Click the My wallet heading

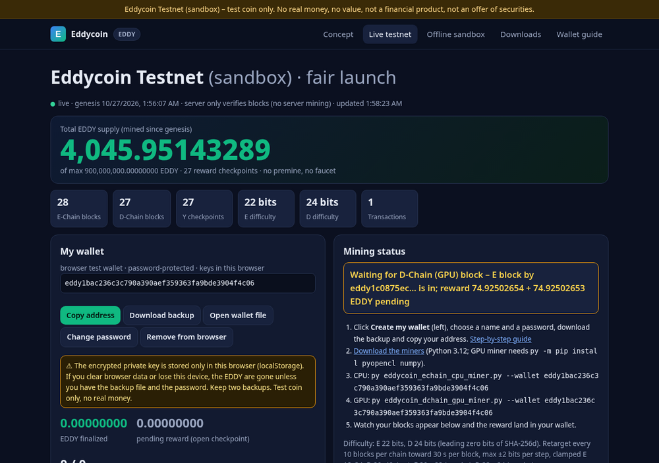pyautogui.click(x=82, y=251)
